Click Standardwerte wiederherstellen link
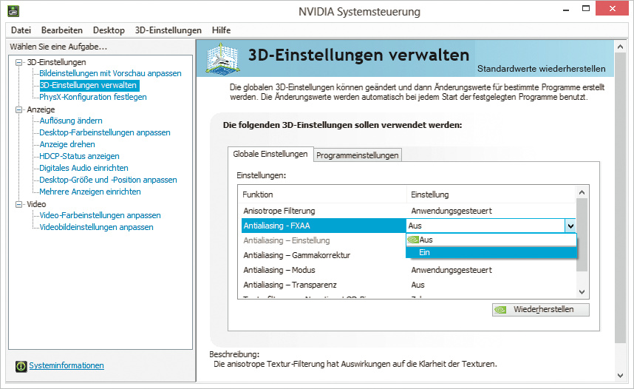Screen dimensions: 634x389 [542, 69]
